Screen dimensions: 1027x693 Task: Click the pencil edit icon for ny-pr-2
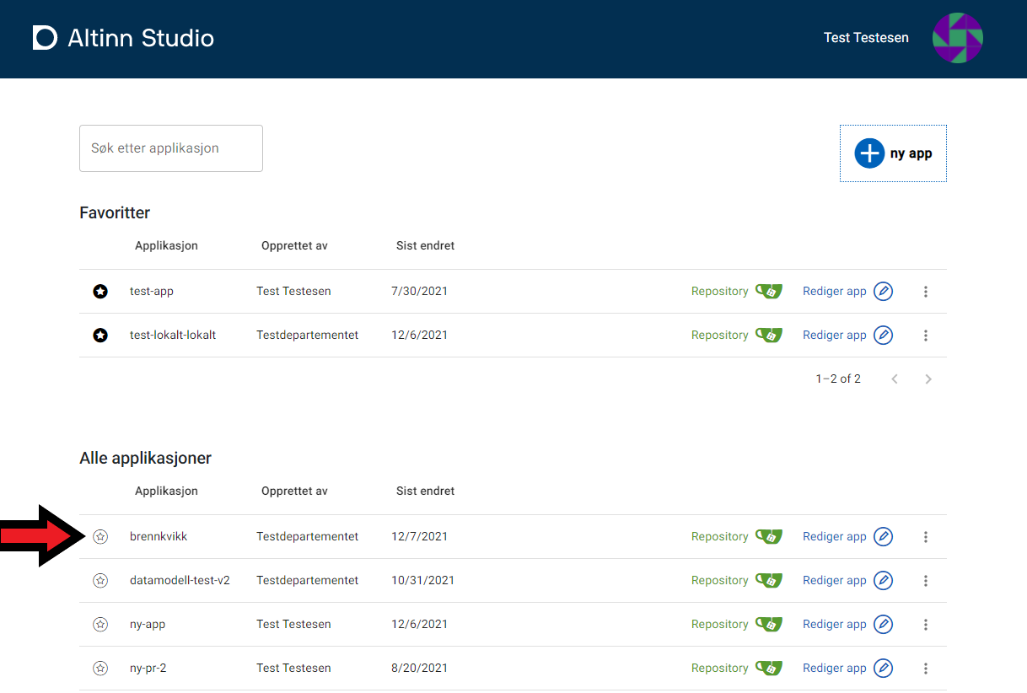pyautogui.click(x=883, y=668)
